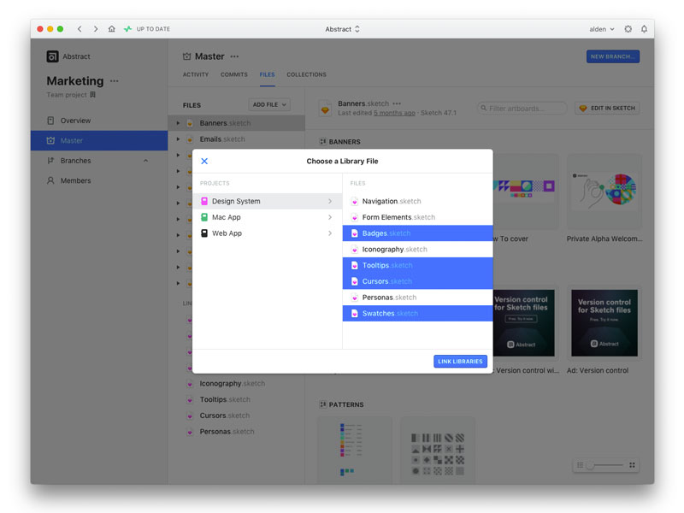Expand the Banners.sketch disclosure triangle
684x513 pixels.
tap(178, 123)
